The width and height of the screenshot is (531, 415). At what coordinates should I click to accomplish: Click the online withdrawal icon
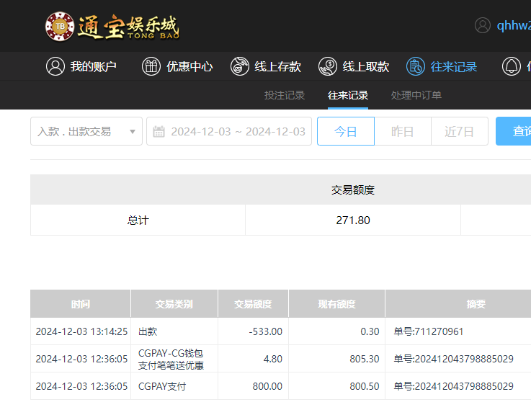point(328,66)
